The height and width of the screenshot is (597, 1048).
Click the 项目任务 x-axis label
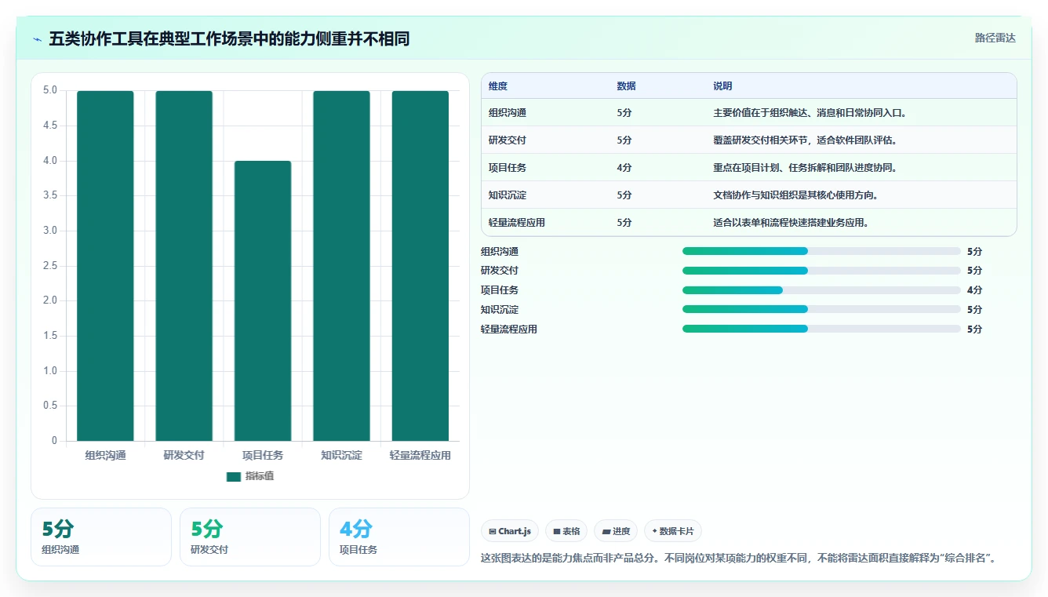[x=263, y=456]
